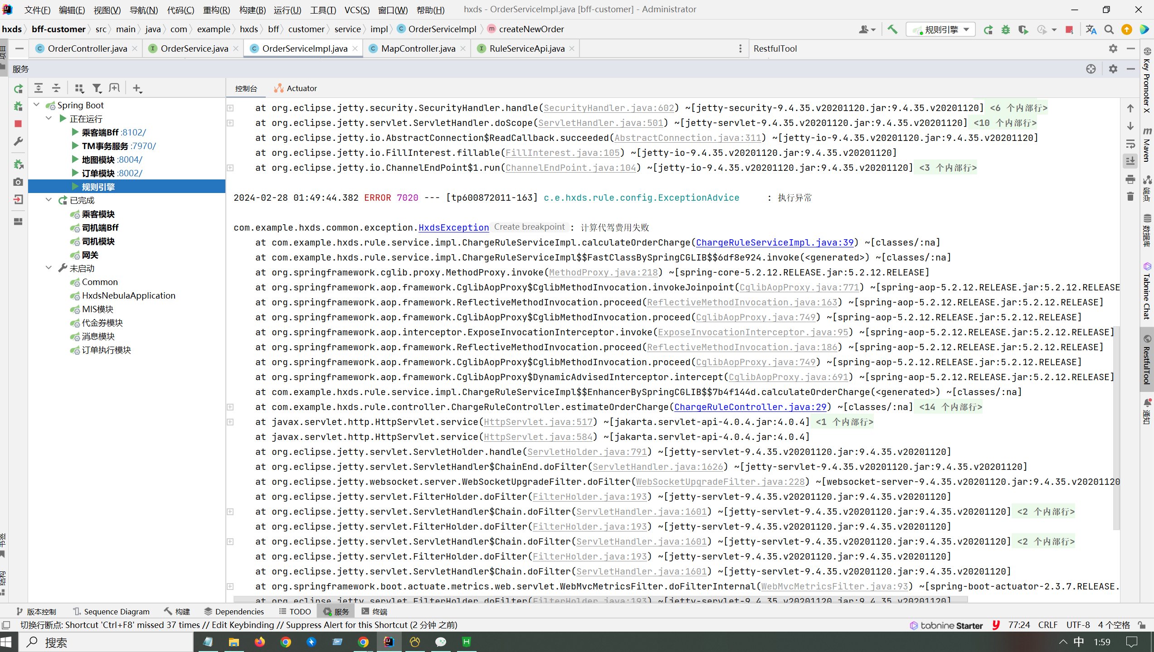The image size is (1154, 652).
Task: Open the 规则引擎 run configuration dropdown
Action: (941, 29)
